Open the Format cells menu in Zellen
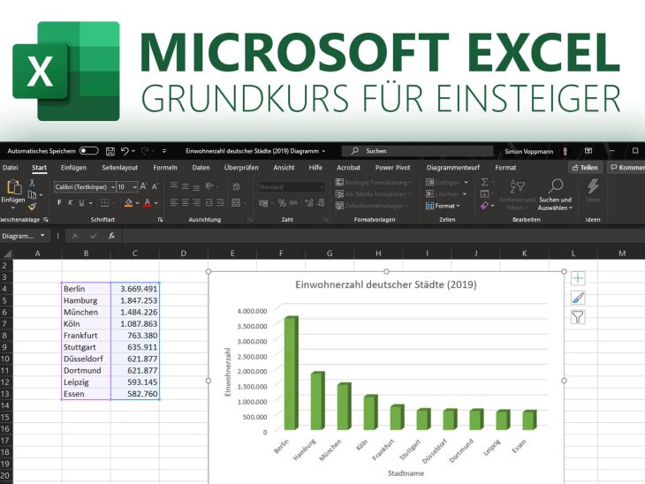 (x=443, y=206)
